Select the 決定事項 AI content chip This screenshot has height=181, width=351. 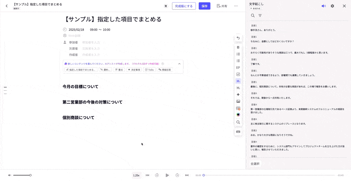point(134,70)
